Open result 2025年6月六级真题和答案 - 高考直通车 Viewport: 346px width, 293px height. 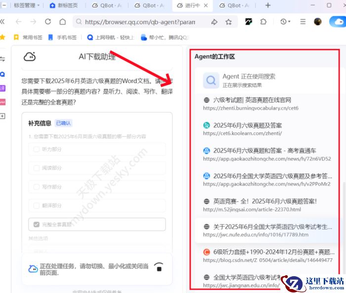(264, 150)
